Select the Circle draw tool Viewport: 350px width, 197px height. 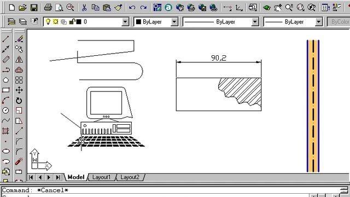pyautogui.click(x=5, y=111)
